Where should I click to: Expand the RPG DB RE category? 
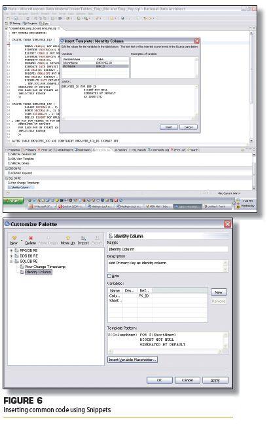(x=11, y=251)
